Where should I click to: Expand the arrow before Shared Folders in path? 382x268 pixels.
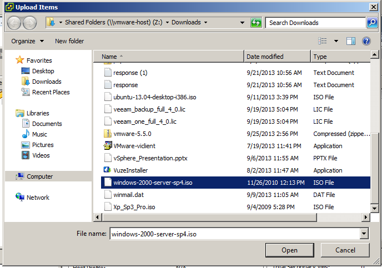(x=61, y=22)
